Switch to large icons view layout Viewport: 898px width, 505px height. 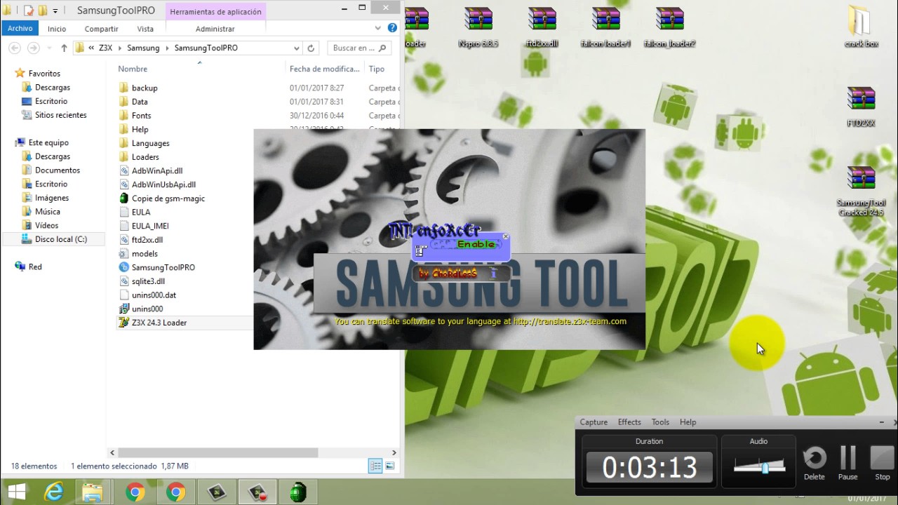(x=390, y=466)
